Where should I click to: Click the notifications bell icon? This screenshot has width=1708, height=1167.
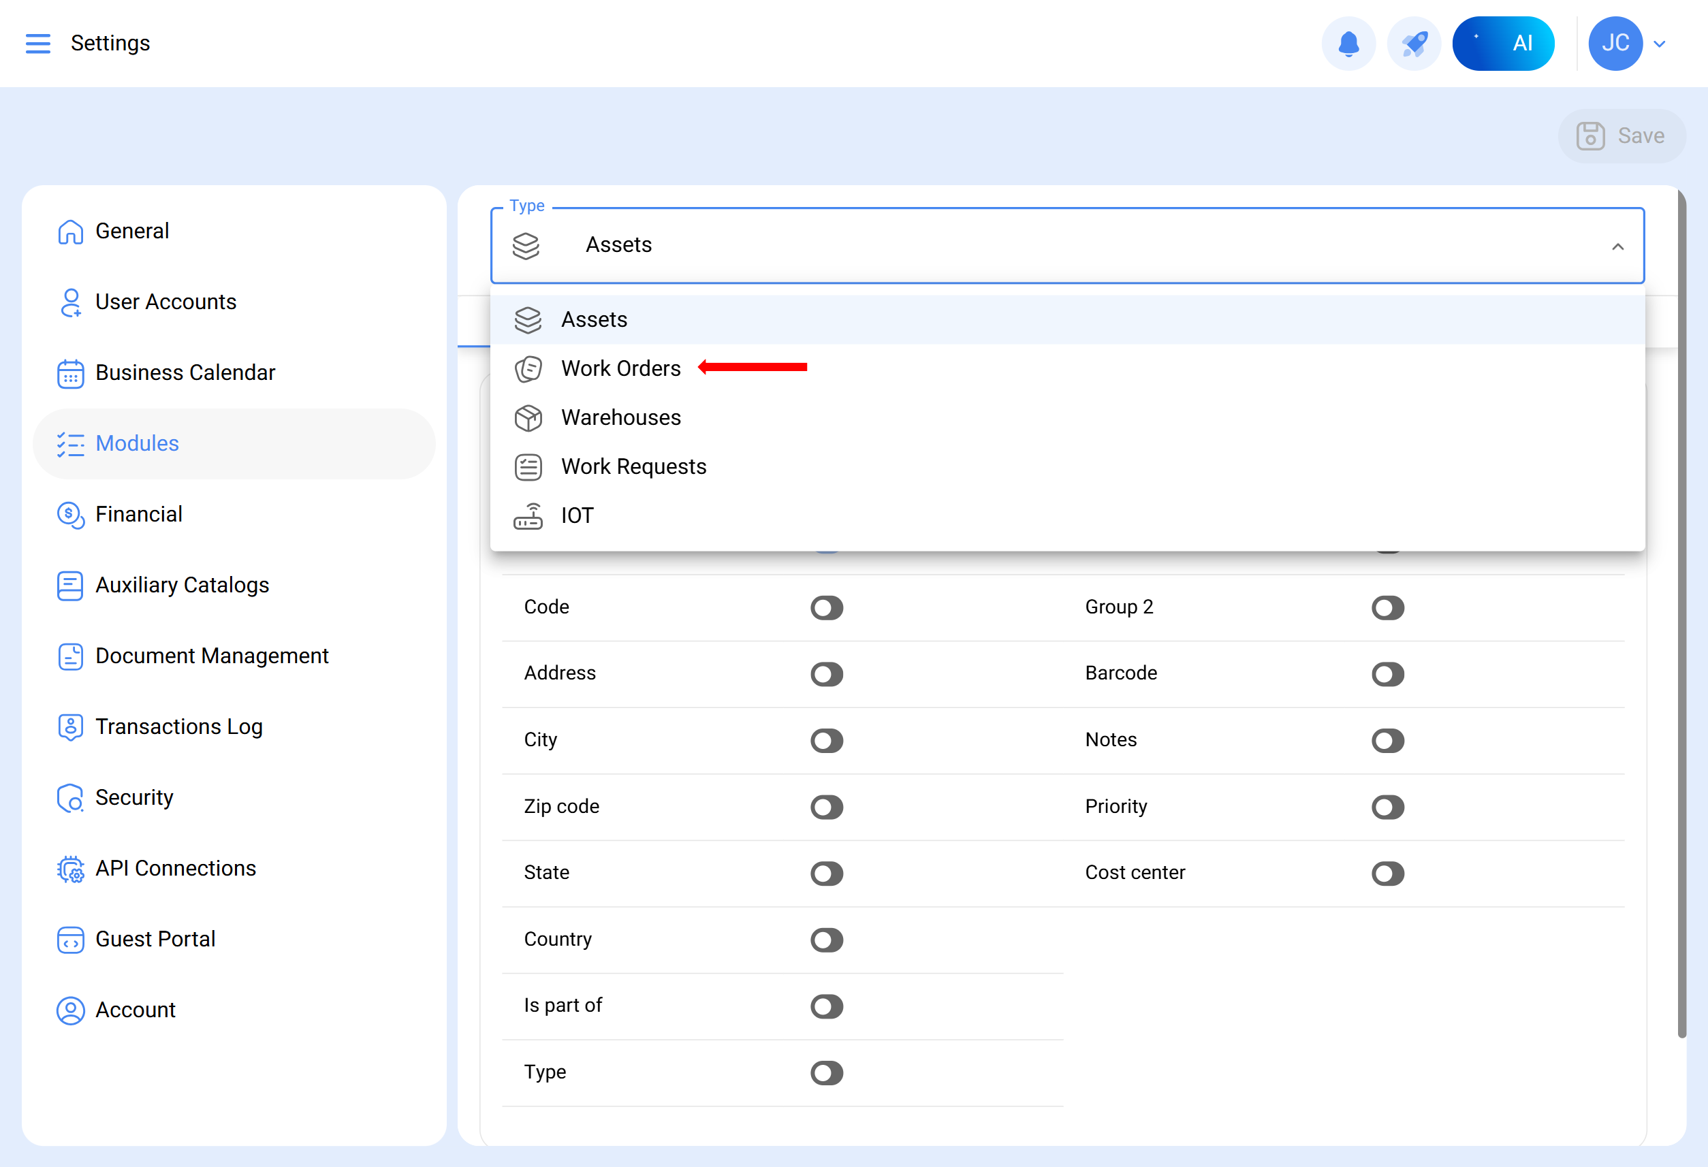1348,44
